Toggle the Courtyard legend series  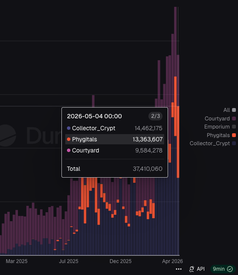click(220, 119)
